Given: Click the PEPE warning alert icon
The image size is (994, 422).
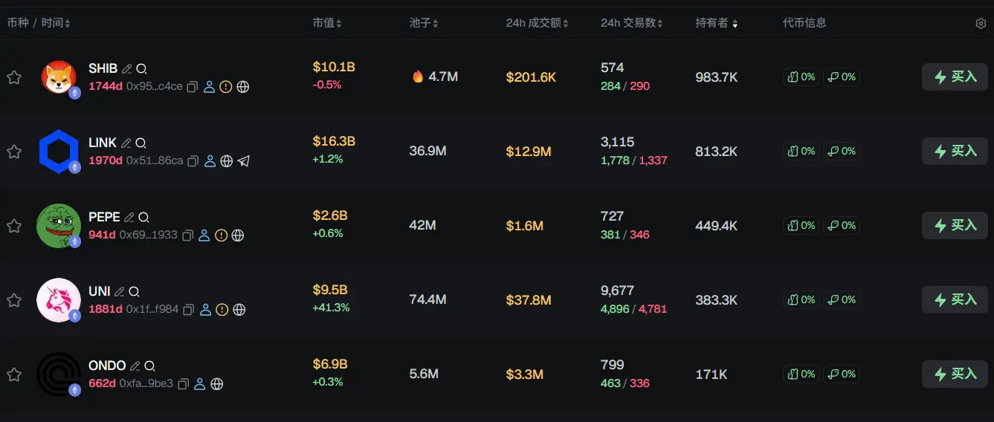Looking at the screenshot, I should [x=221, y=236].
